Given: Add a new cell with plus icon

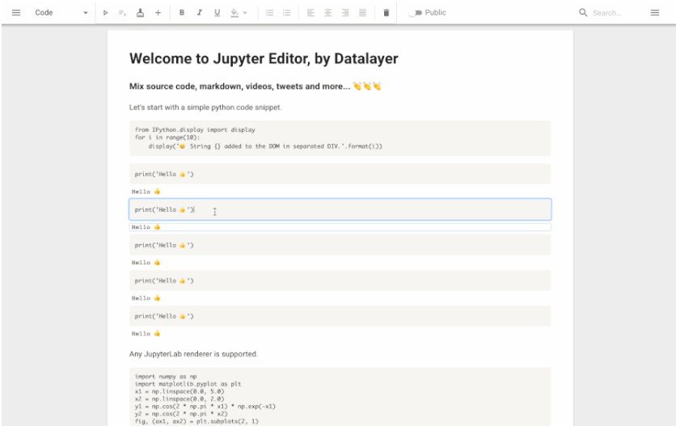Looking at the screenshot, I should pyautogui.click(x=158, y=12).
